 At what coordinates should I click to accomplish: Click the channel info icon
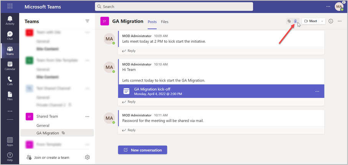(331, 21)
